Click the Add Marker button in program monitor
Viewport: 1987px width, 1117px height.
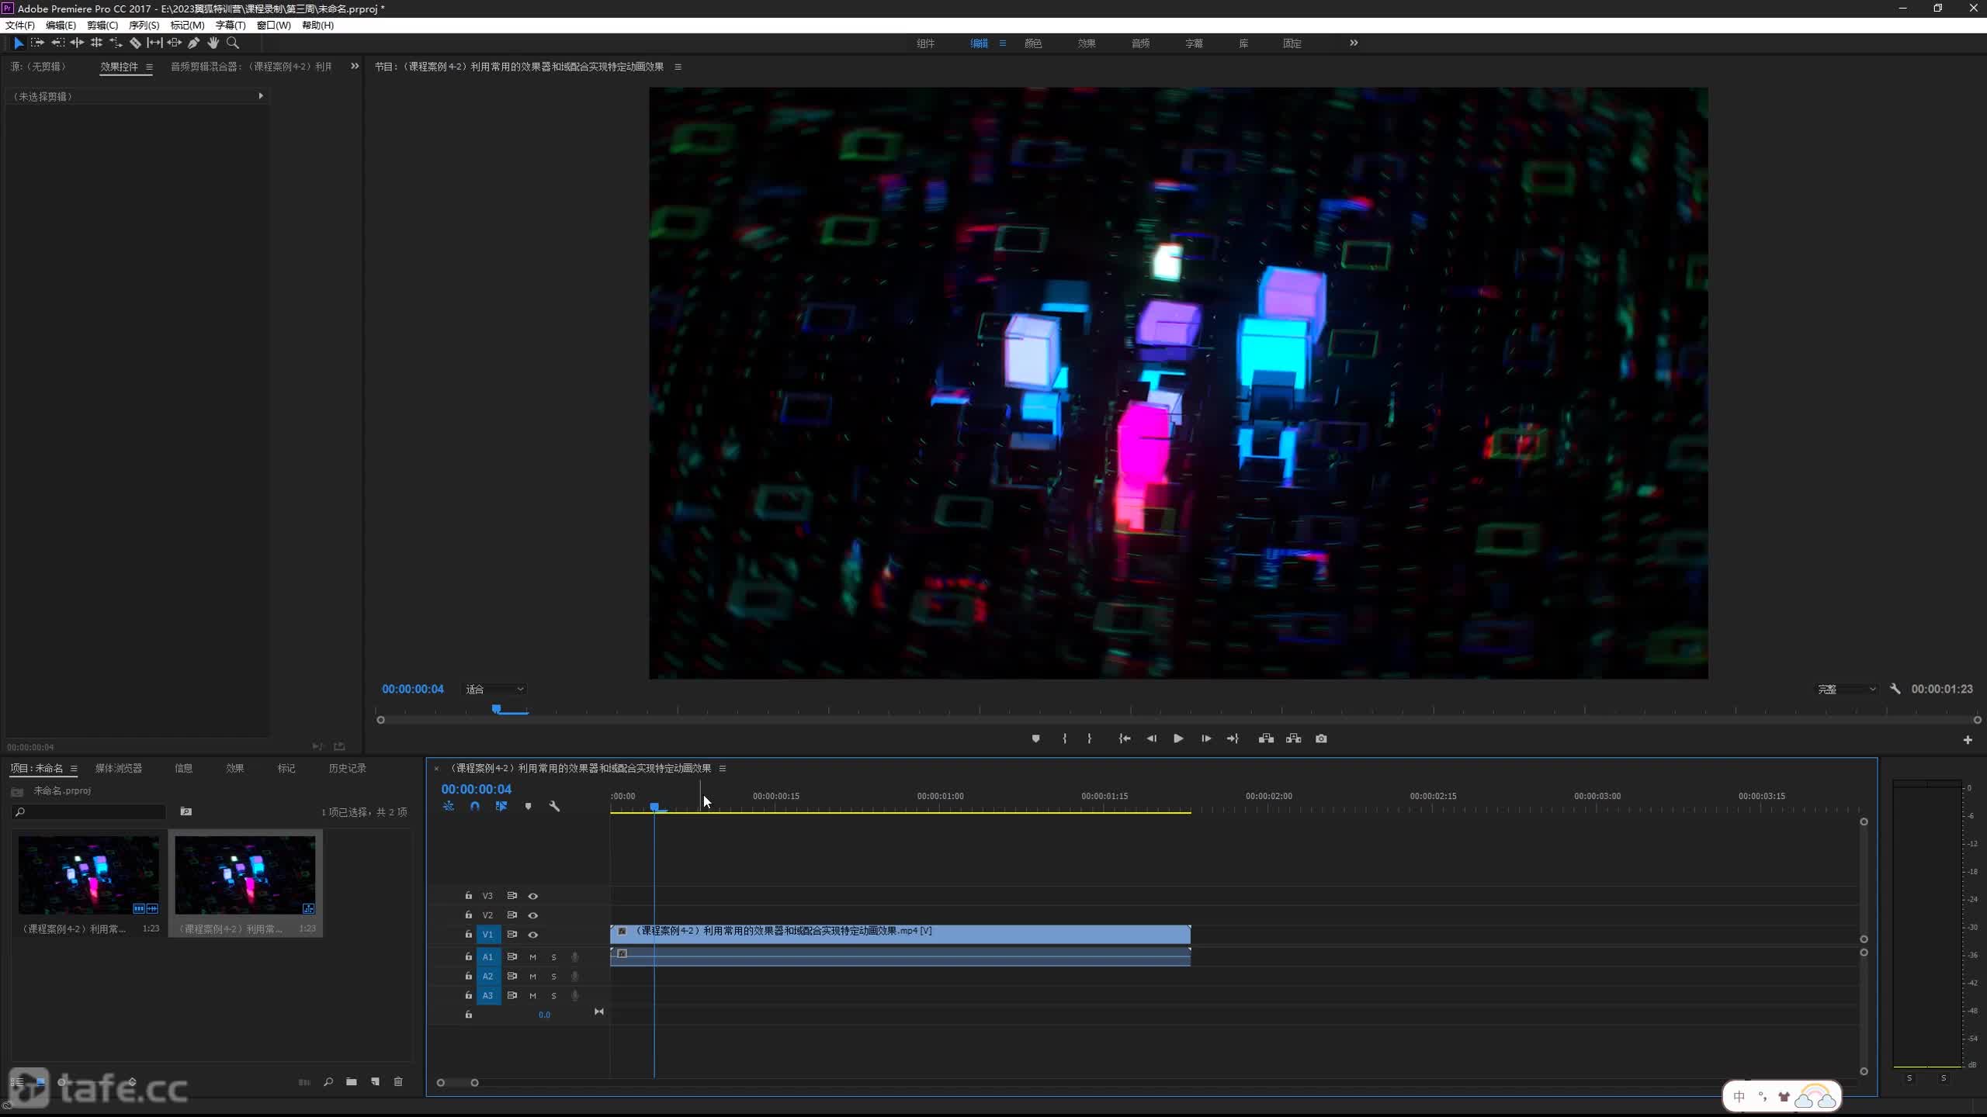tap(1035, 738)
